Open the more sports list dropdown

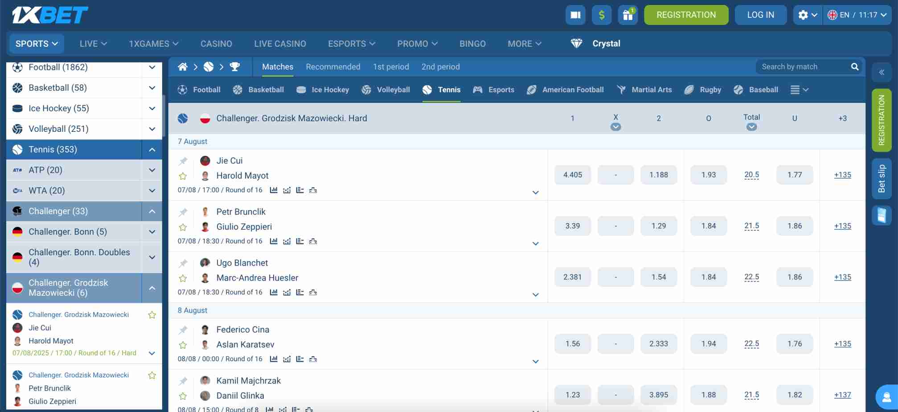point(799,90)
